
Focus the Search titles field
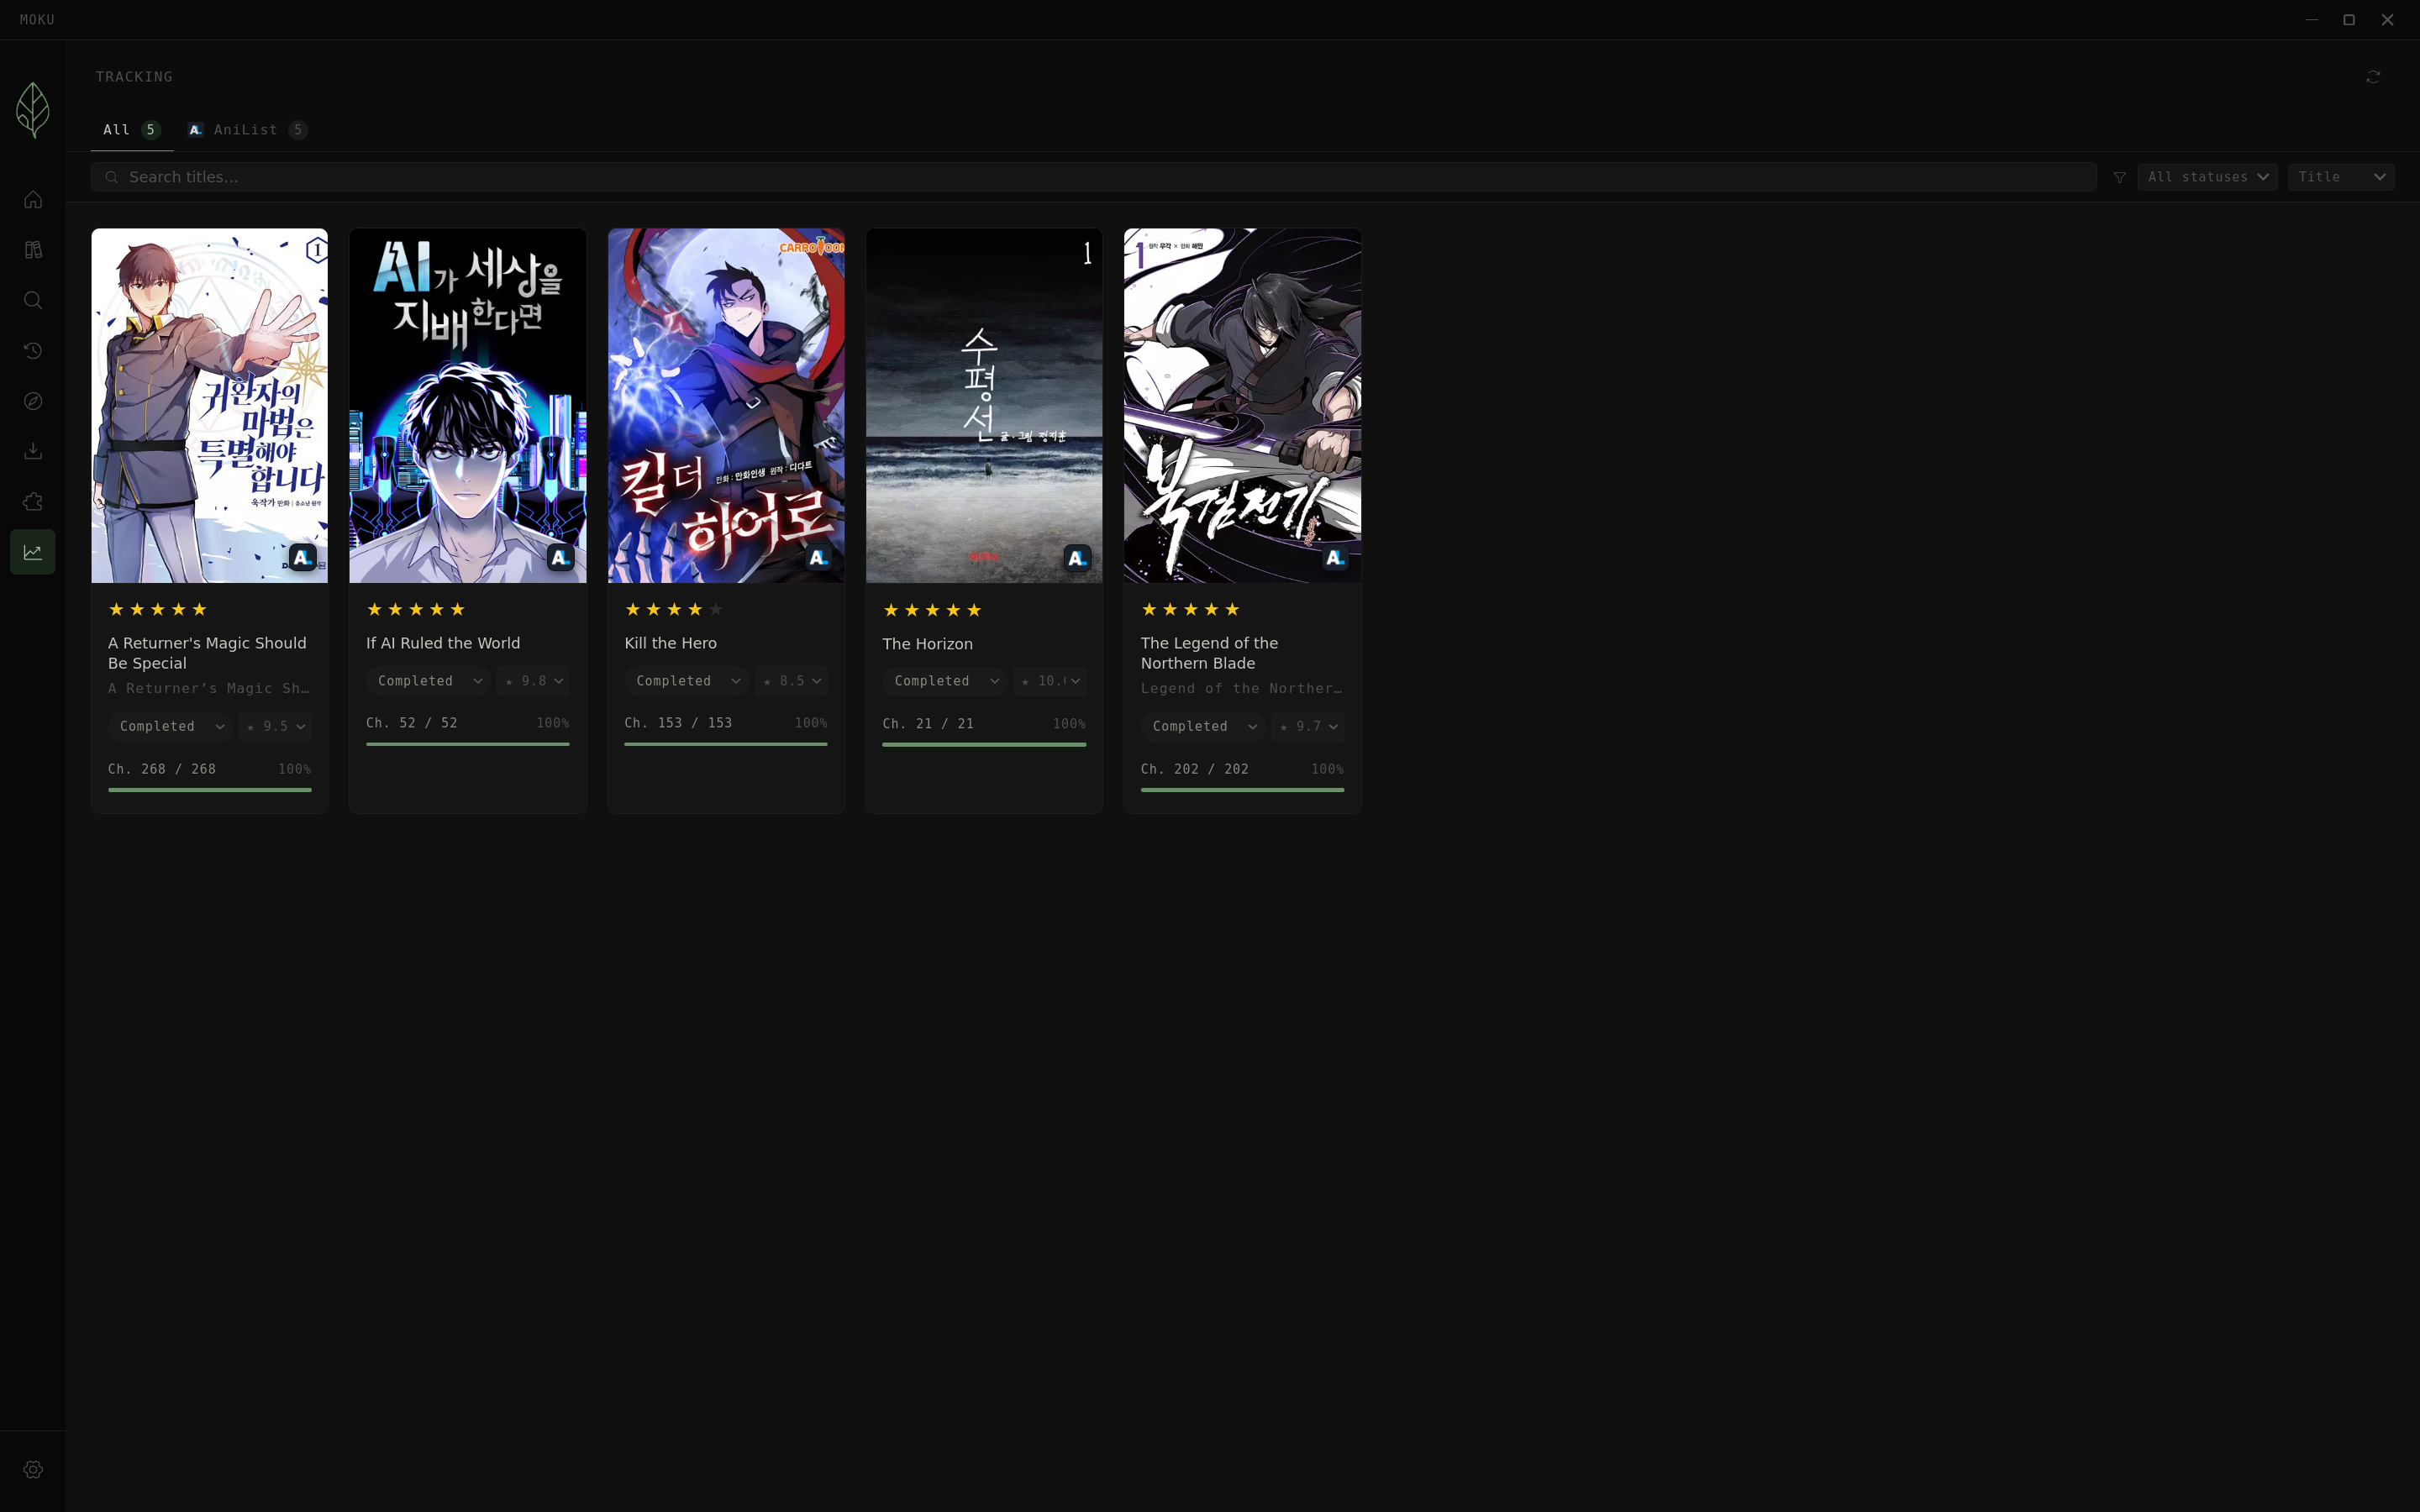pos(1093,177)
